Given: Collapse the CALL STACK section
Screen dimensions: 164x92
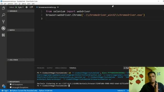Looking at the screenshot, I should pos(20,60).
